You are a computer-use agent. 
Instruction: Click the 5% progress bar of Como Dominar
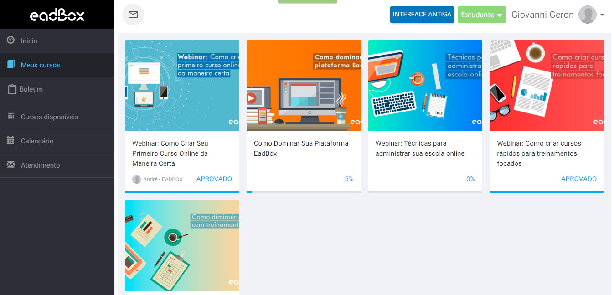[304, 192]
